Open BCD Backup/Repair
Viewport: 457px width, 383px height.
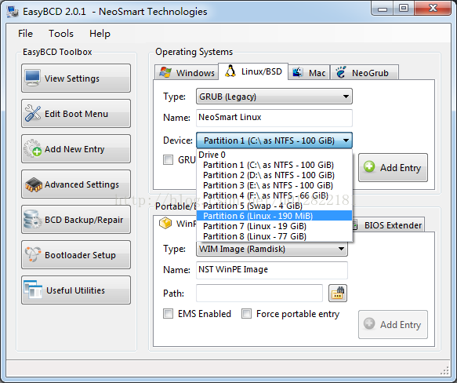tap(76, 220)
